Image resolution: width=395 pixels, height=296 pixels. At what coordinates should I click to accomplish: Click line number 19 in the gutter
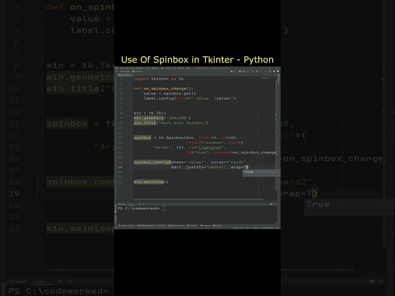pyautogui.click(x=120, y=167)
